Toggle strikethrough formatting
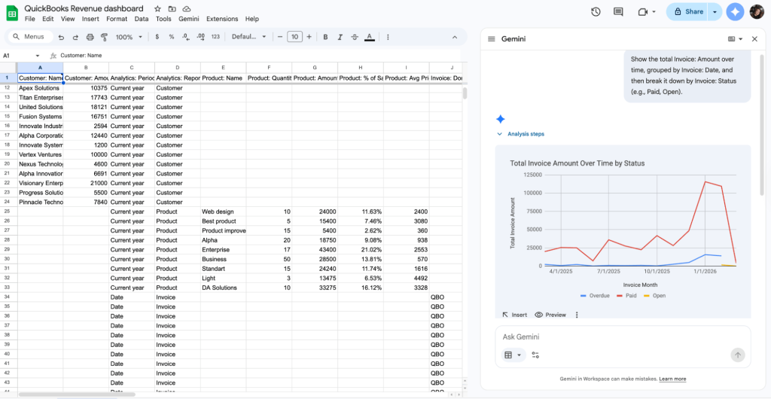771x399 pixels. [x=354, y=37]
